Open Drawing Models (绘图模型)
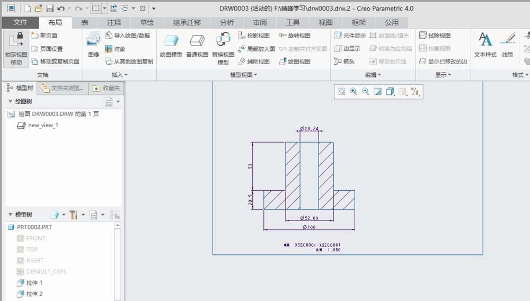The width and height of the screenshot is (530, 301). [171, 46]
